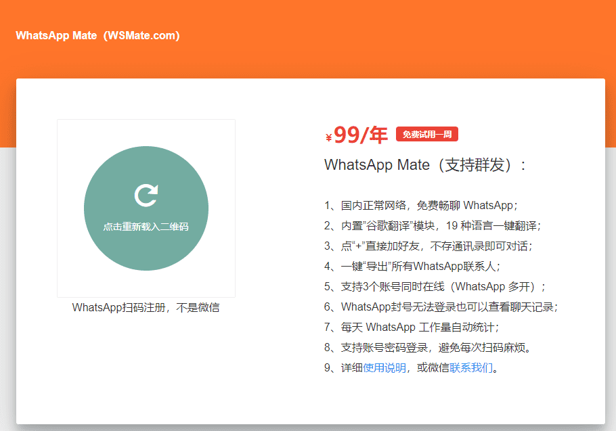Open the 联系我们 link
Image resolution: width=616 pixels, height=431 pixels.
pos(471,368)
